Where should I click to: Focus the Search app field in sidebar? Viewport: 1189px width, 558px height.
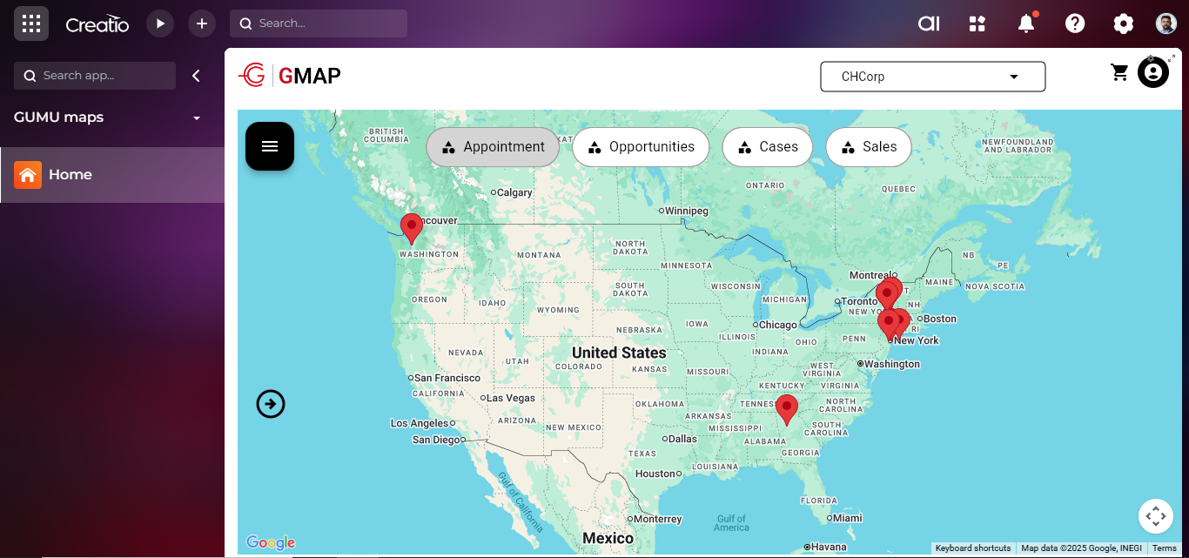(95, 76)
